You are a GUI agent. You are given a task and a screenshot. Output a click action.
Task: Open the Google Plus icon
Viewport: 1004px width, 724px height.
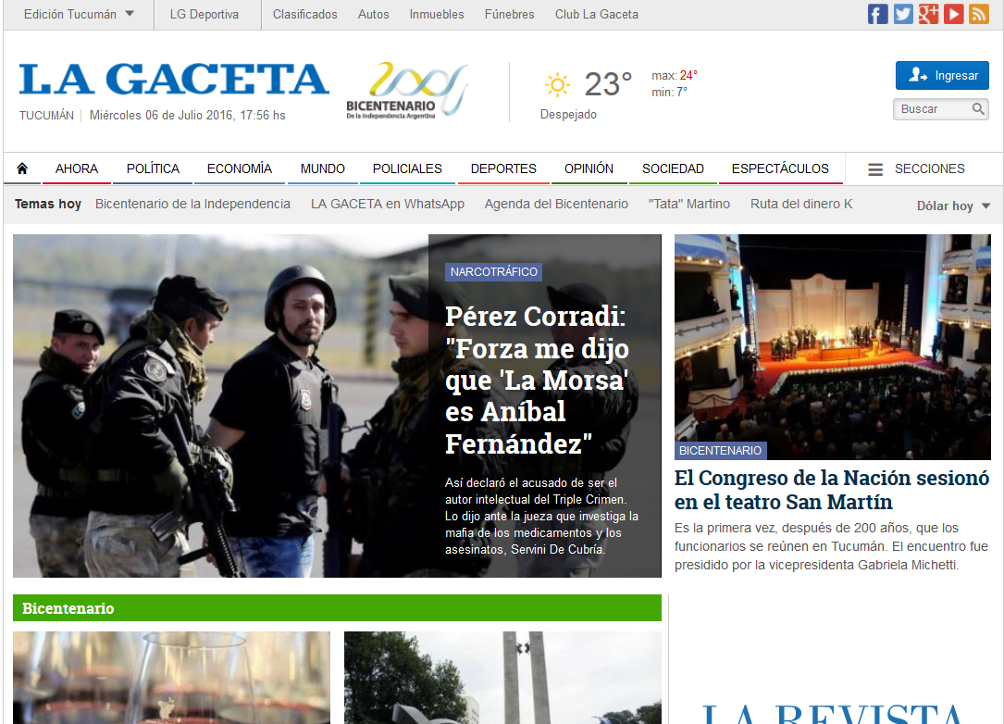928,14
